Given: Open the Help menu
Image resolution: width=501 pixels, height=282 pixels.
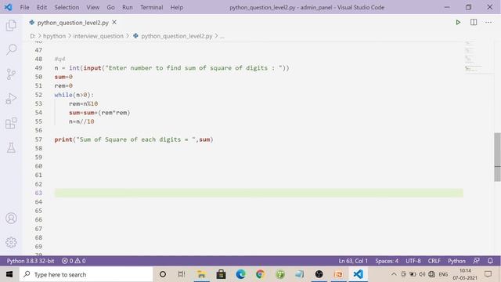Looking at the screenshot, I should click(x=177, y=7).
